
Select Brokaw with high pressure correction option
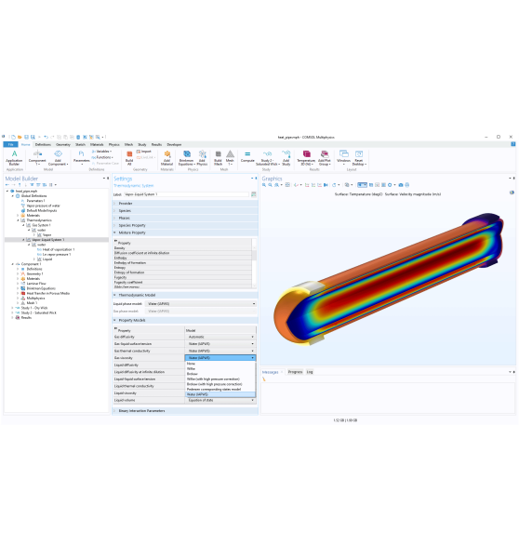(220, 384)
